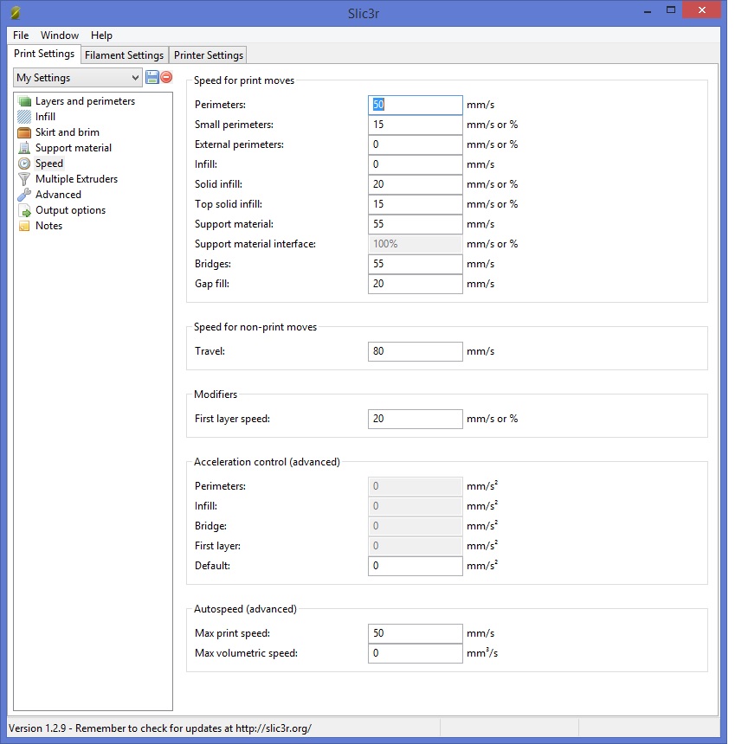Click the Infill speed field for print moves
This screenshot has height=744, width=748.
(x=415, y=164)
